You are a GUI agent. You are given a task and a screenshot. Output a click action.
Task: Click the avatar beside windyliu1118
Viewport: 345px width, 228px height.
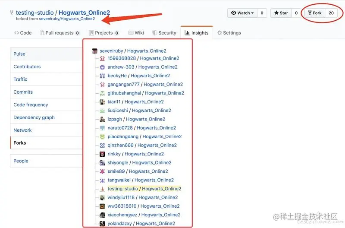102,198
